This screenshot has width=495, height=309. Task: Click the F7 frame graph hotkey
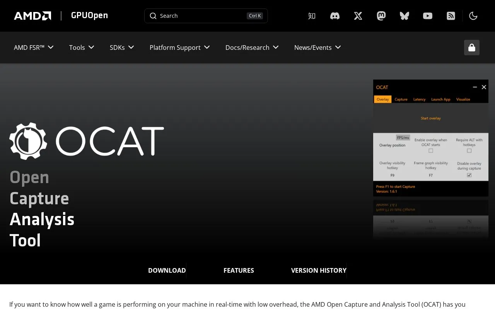[431, 175]
